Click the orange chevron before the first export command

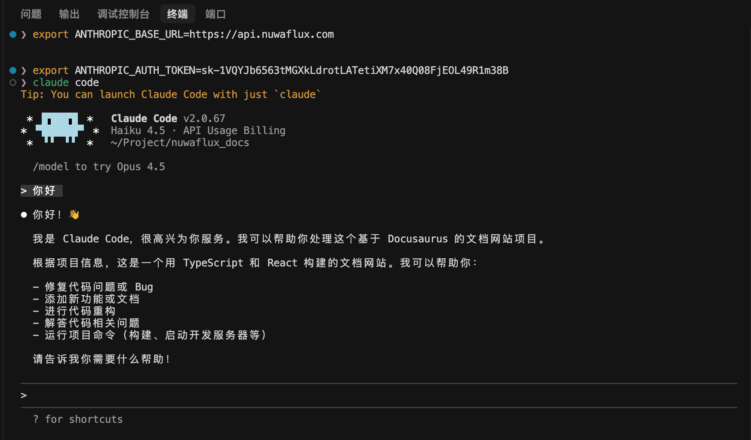click(x=24, y=35)
